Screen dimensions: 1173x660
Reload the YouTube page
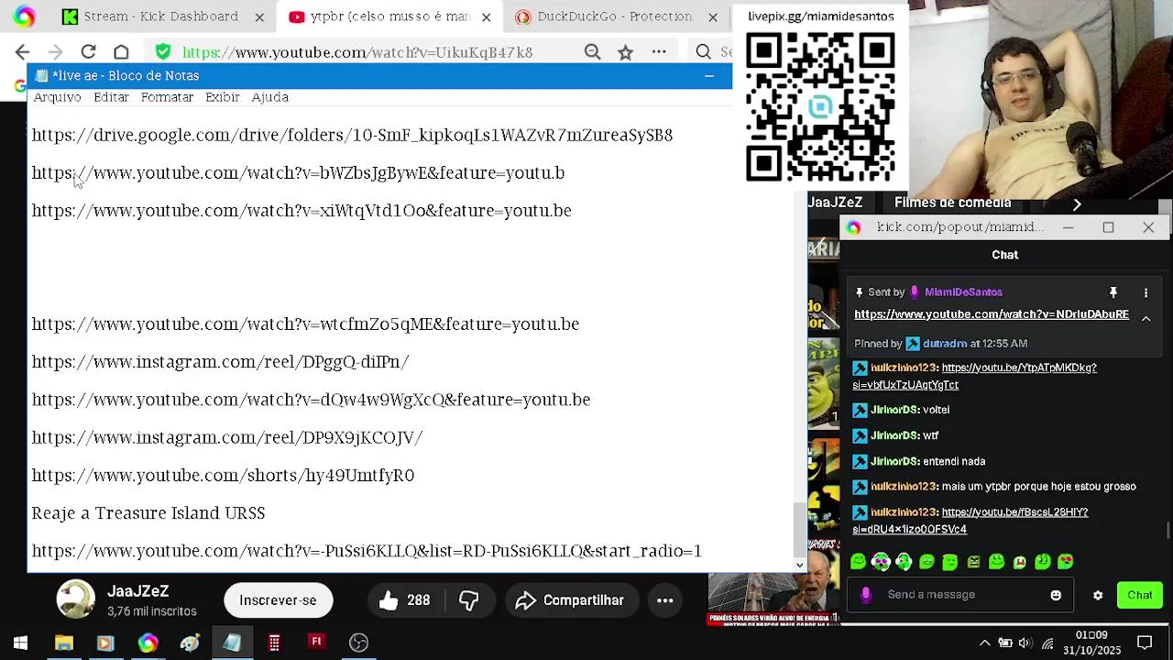(x=88, y=52)
